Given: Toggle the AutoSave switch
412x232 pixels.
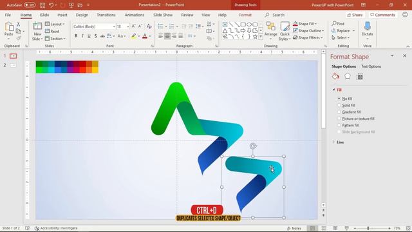Looking at the screenshot, I should 30,5.
